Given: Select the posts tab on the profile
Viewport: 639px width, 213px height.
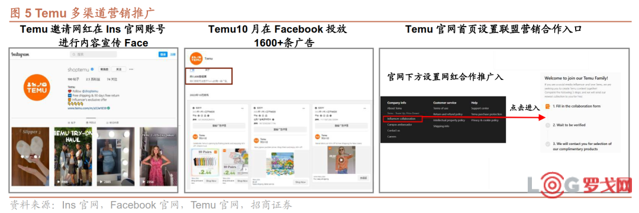Looking at the screenshot, I should [x=72, y=122].
